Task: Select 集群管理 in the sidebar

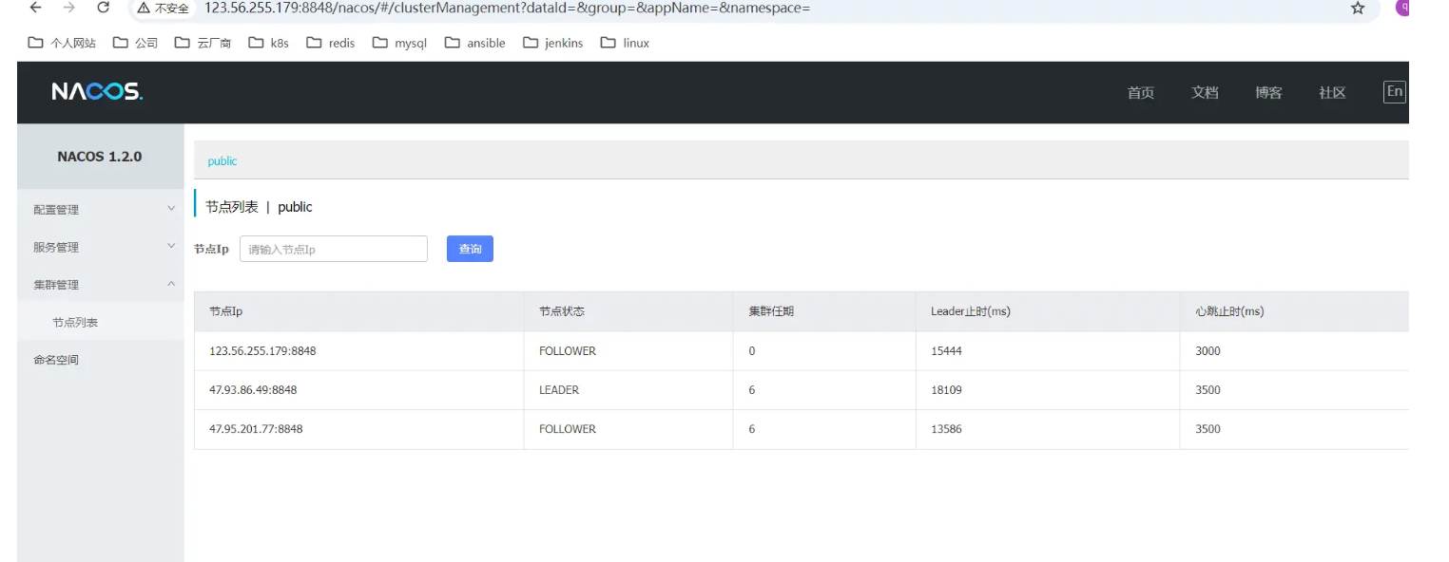Action: [x=56, y=285]
